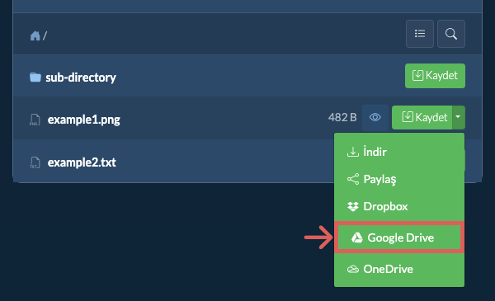Expand the Kaydet dropdown arrow for example1.png
This screenshot has height=301, width=495.
click(x=459, y=117)
